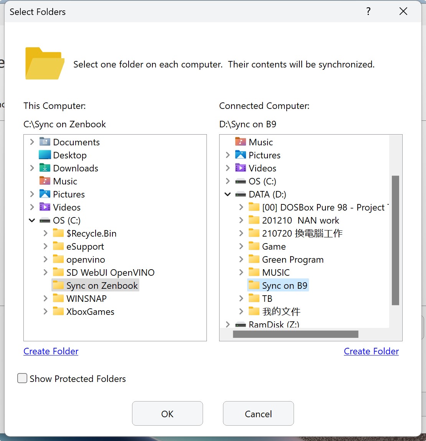
Task: Click the Videos icon in Connected Computer tree
Action: click(241, 168)
